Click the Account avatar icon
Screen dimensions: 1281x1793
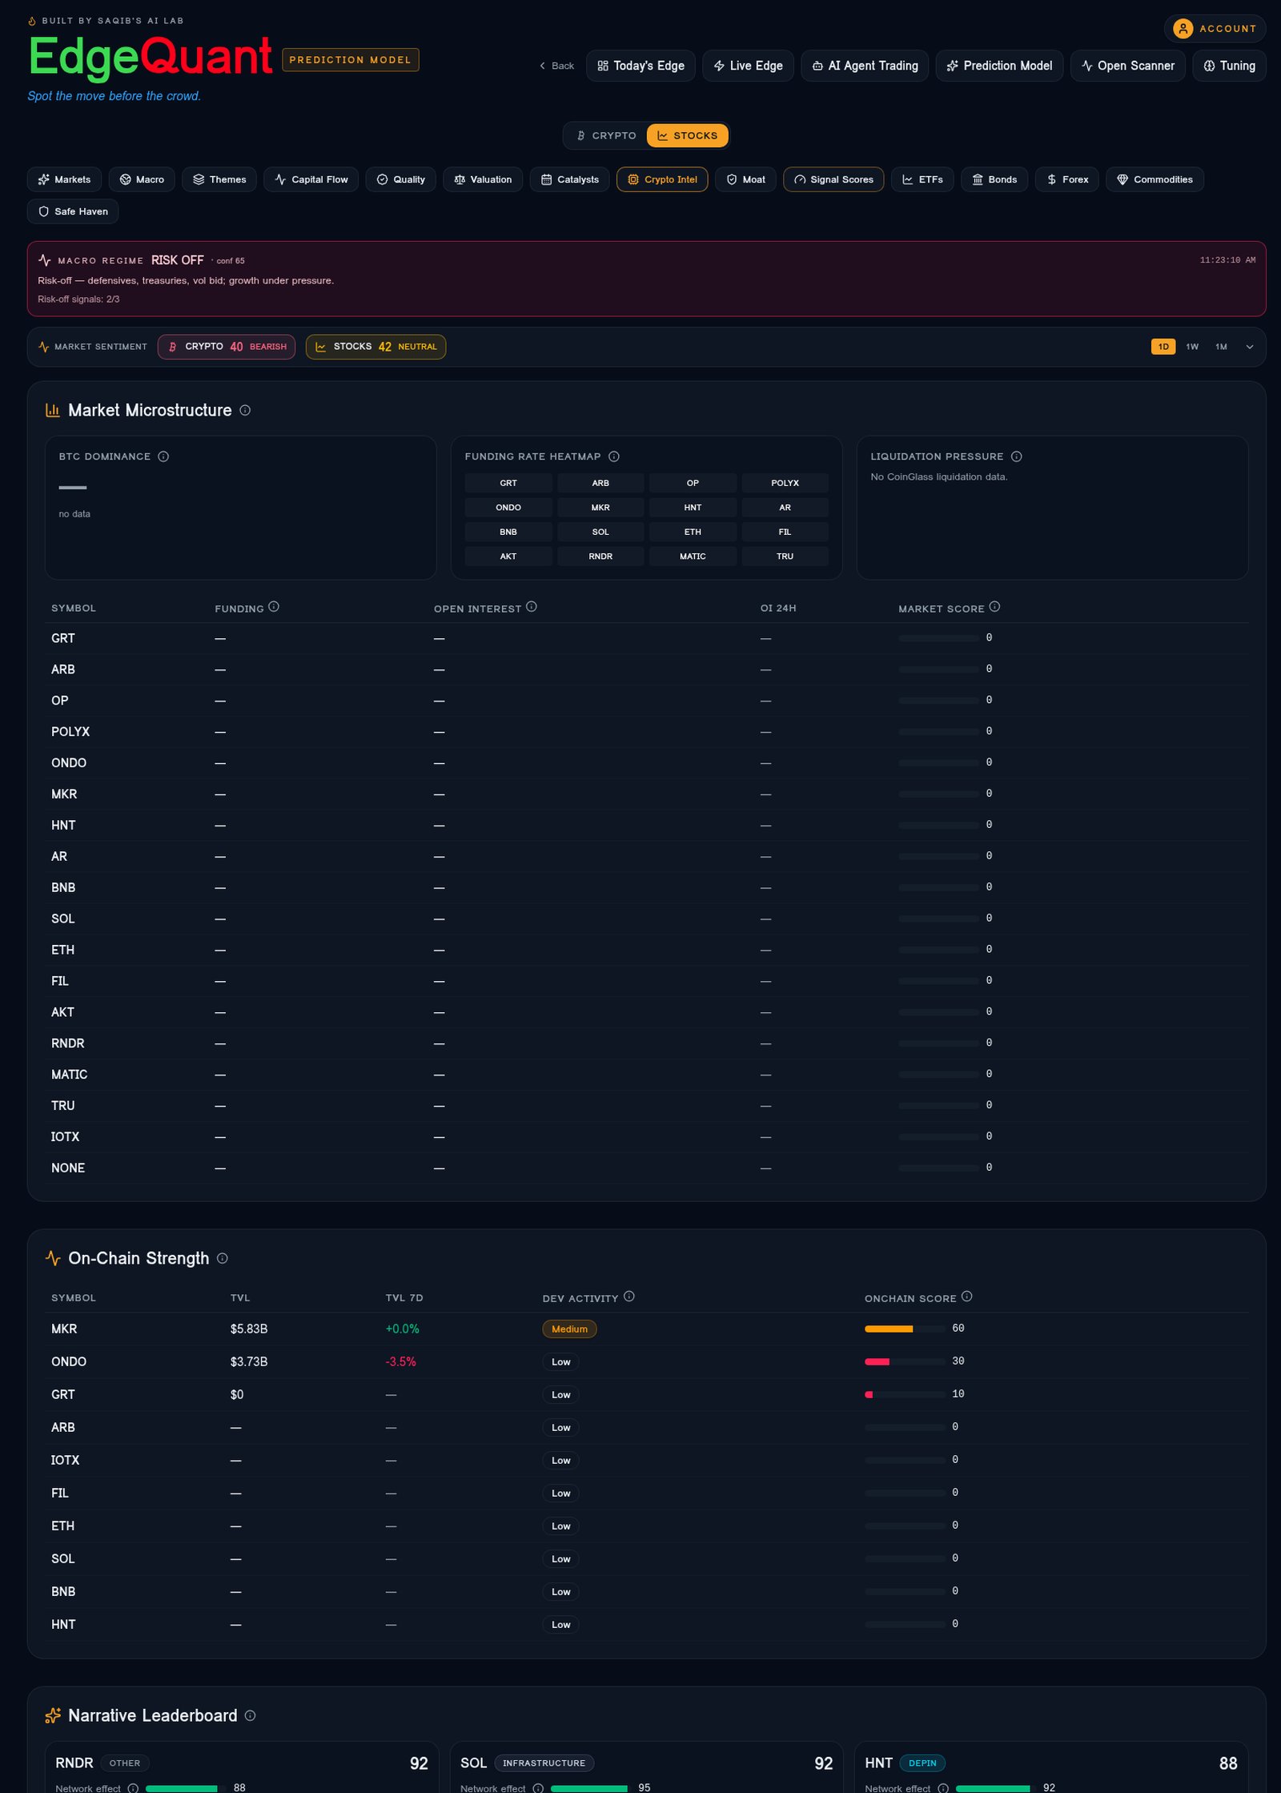point(1183,29)
